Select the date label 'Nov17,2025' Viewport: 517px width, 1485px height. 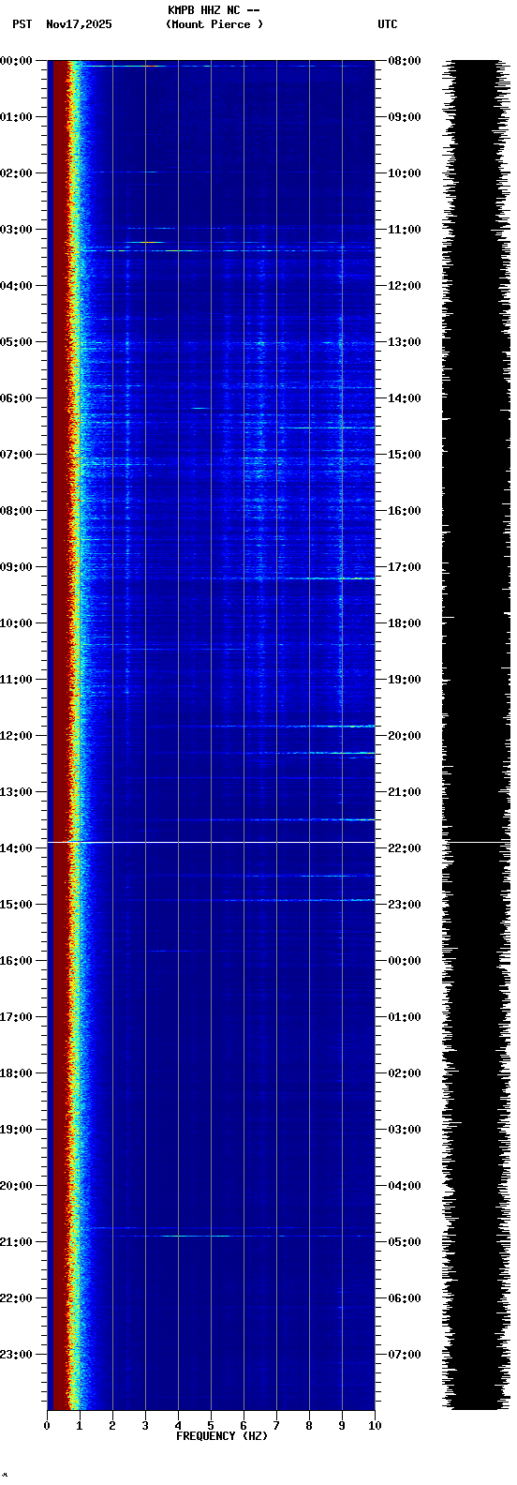[79, 24]
